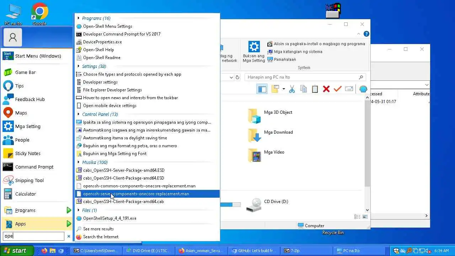Click the orange checkmark Properties icon
This screenshot has height=256, width=455.
(x=338, y=89)
